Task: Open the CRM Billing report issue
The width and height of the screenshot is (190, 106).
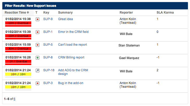Action: [x=71, y=57]
